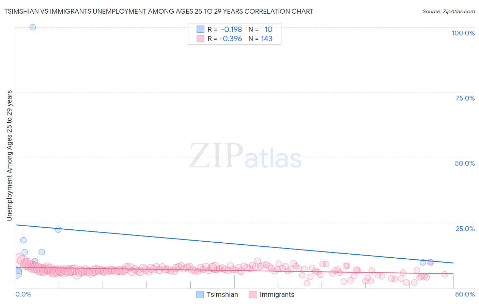Click the y-axis title Unemployment Among Ages
479x304 pixels.
pos(9,155)
